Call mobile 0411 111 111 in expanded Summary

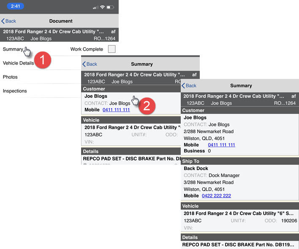click(221, 145)
